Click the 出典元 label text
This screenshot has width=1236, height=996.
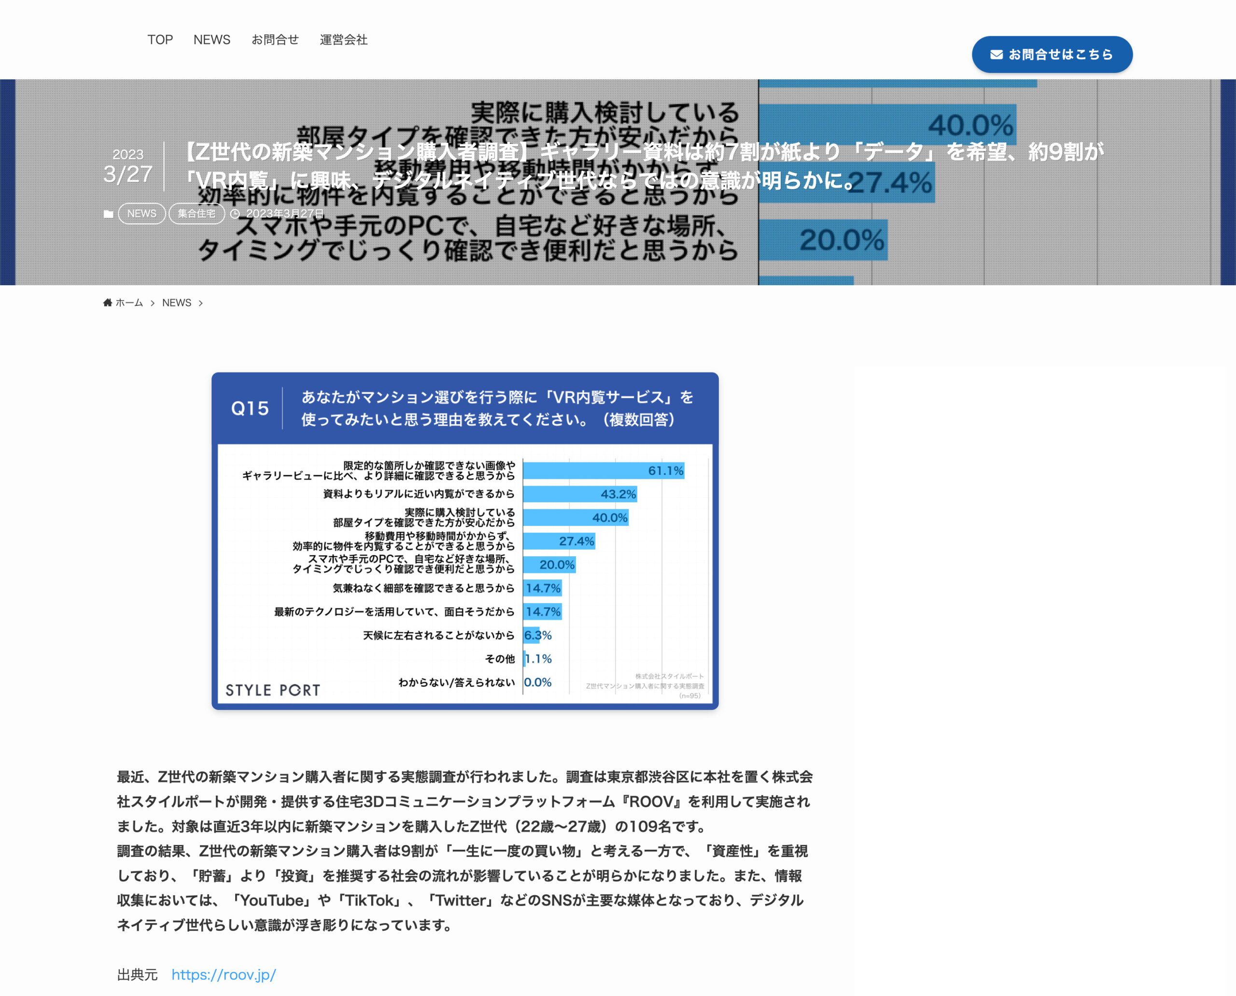tap(137, 975)
